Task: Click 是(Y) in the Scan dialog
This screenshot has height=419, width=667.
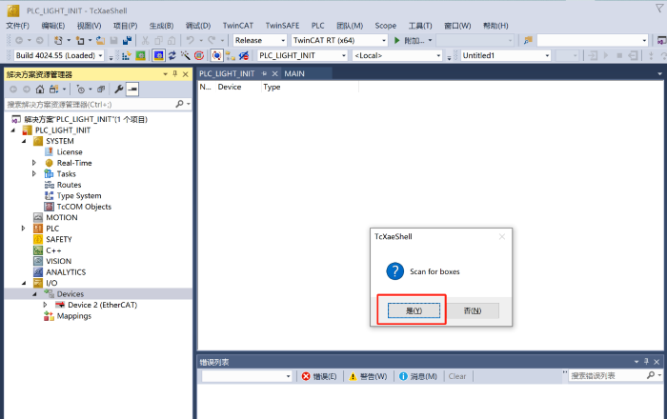Action: point(412,310)
